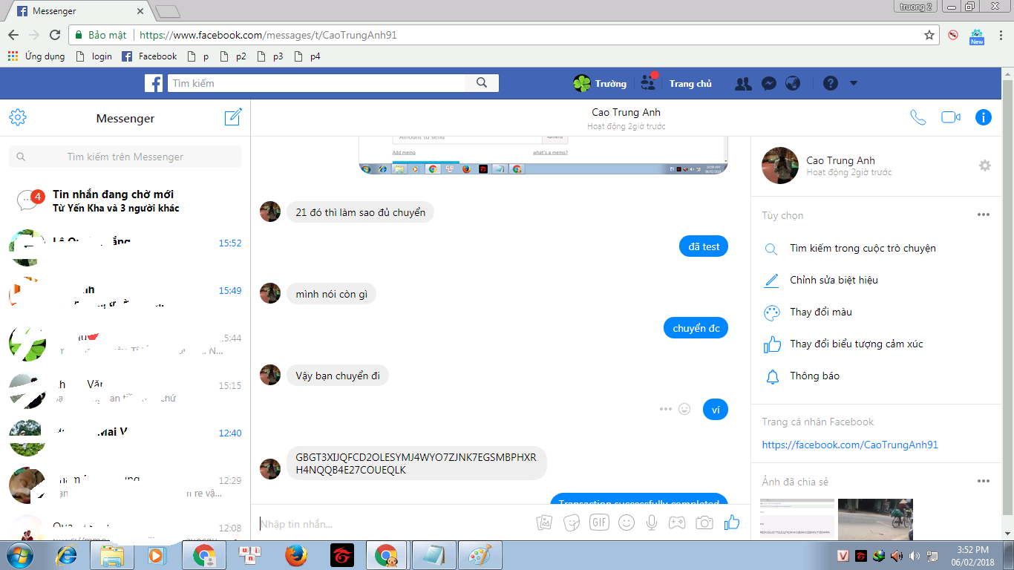This screenshot has width=1014, height=570.
Task: Search in Tìm kiếm trên Messenger field
Action: click(125, 157)
